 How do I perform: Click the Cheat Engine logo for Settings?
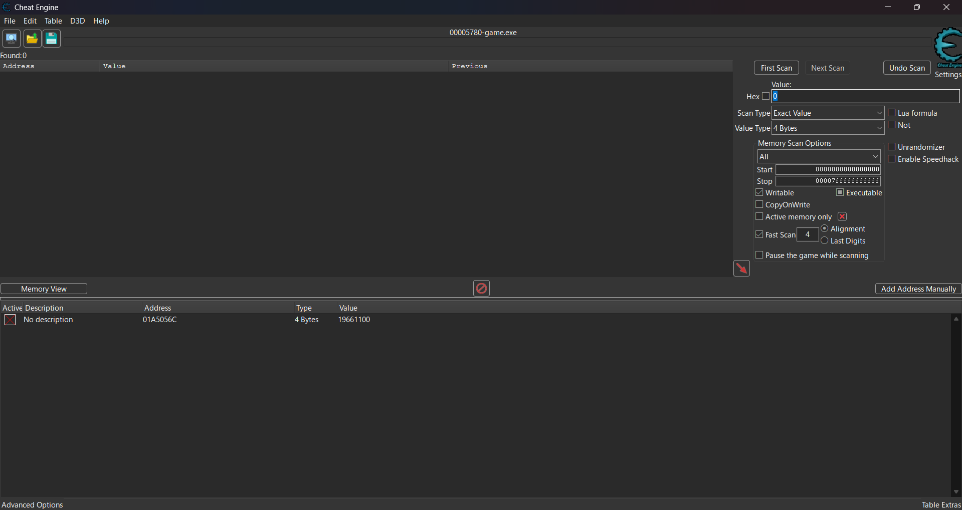[947, 48]
